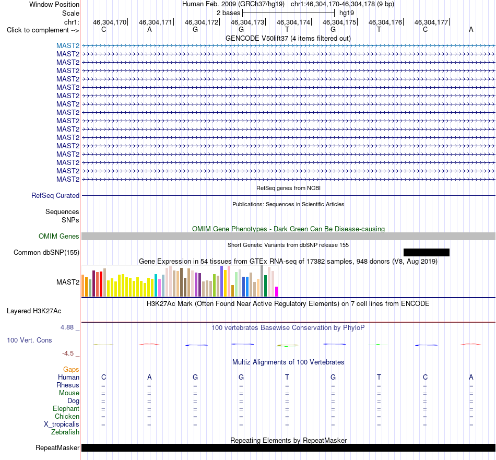Click the Elephant species label

(x=66, y=409)
